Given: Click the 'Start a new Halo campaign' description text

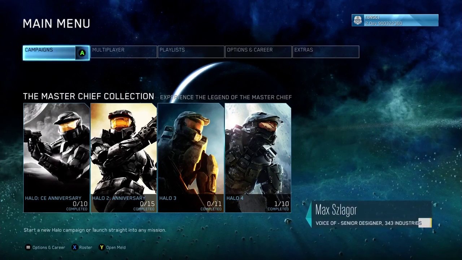Looking at the screenshot, I should click(x=95, y=230).
